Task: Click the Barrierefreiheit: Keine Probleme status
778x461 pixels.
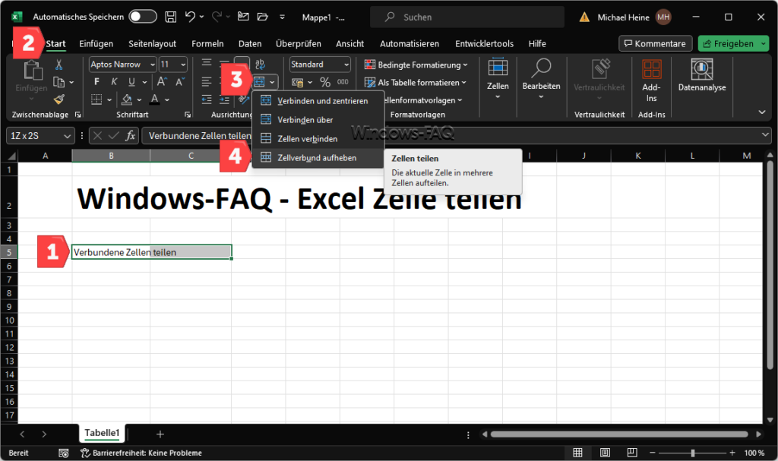Action: 141,453
